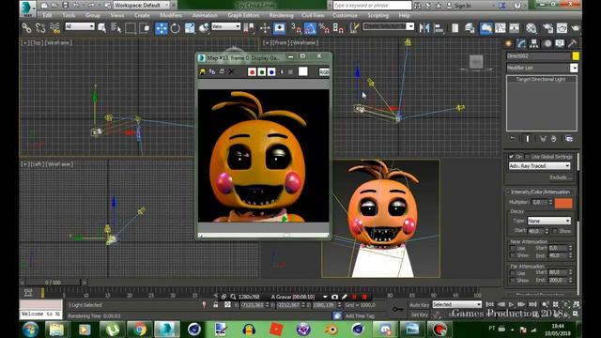This screenshot has width=601, height=338.
Task: Open the Animation menu
Action: point(205,15)
